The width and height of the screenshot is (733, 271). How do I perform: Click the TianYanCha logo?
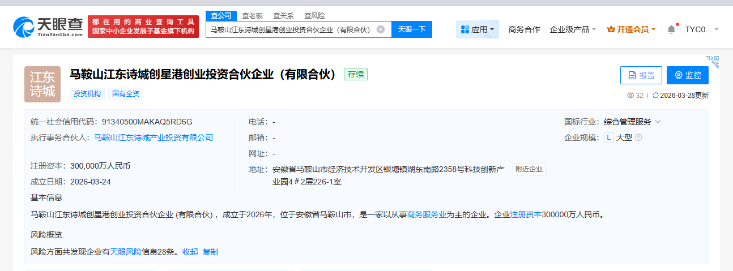pyautogui.click(x=48, y=27)
